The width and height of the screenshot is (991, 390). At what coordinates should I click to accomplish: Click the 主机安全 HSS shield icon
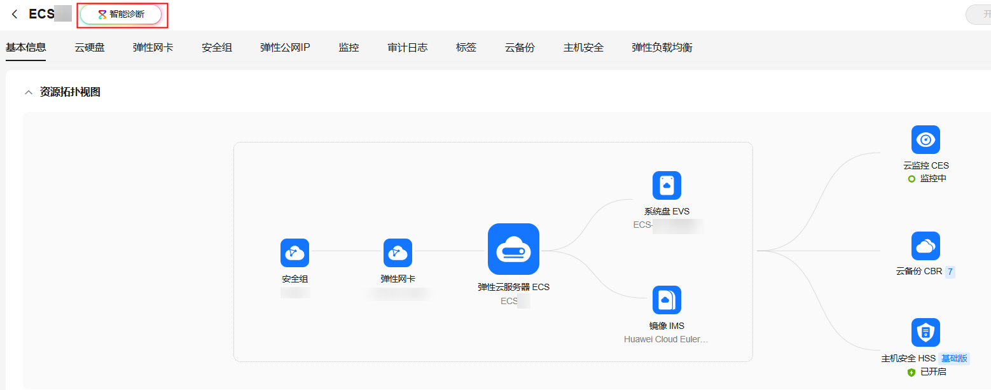pyautogui.click(x=925, y=332)
